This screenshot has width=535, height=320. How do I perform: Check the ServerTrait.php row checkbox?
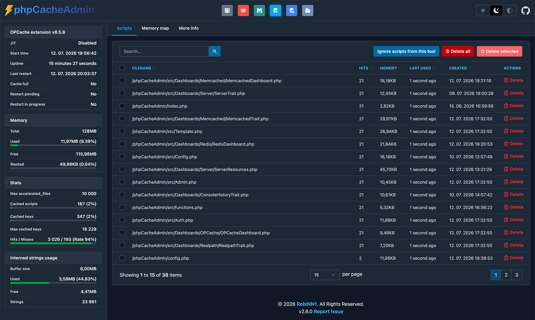pyautogui.click(x=122, y=93)
